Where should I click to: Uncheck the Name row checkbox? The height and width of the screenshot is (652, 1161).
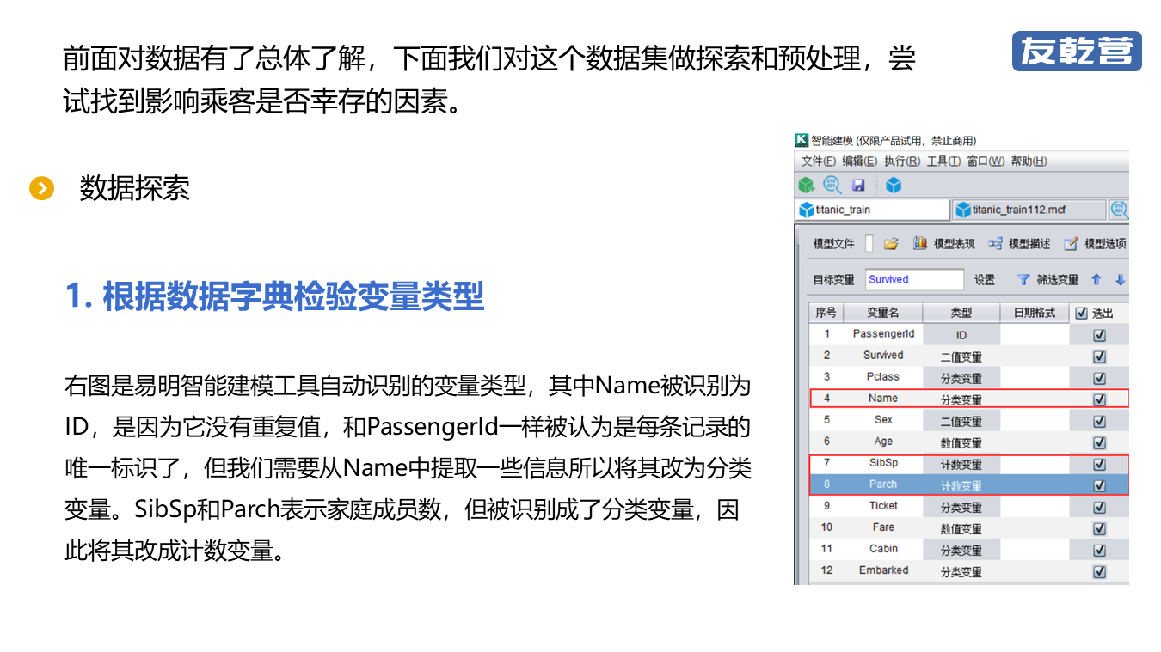click(x=1099, y=400)
